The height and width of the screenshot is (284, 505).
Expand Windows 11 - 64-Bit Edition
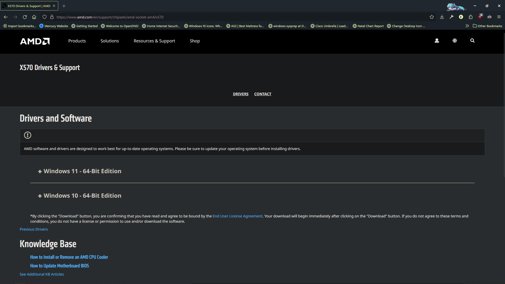pos(80,171)
